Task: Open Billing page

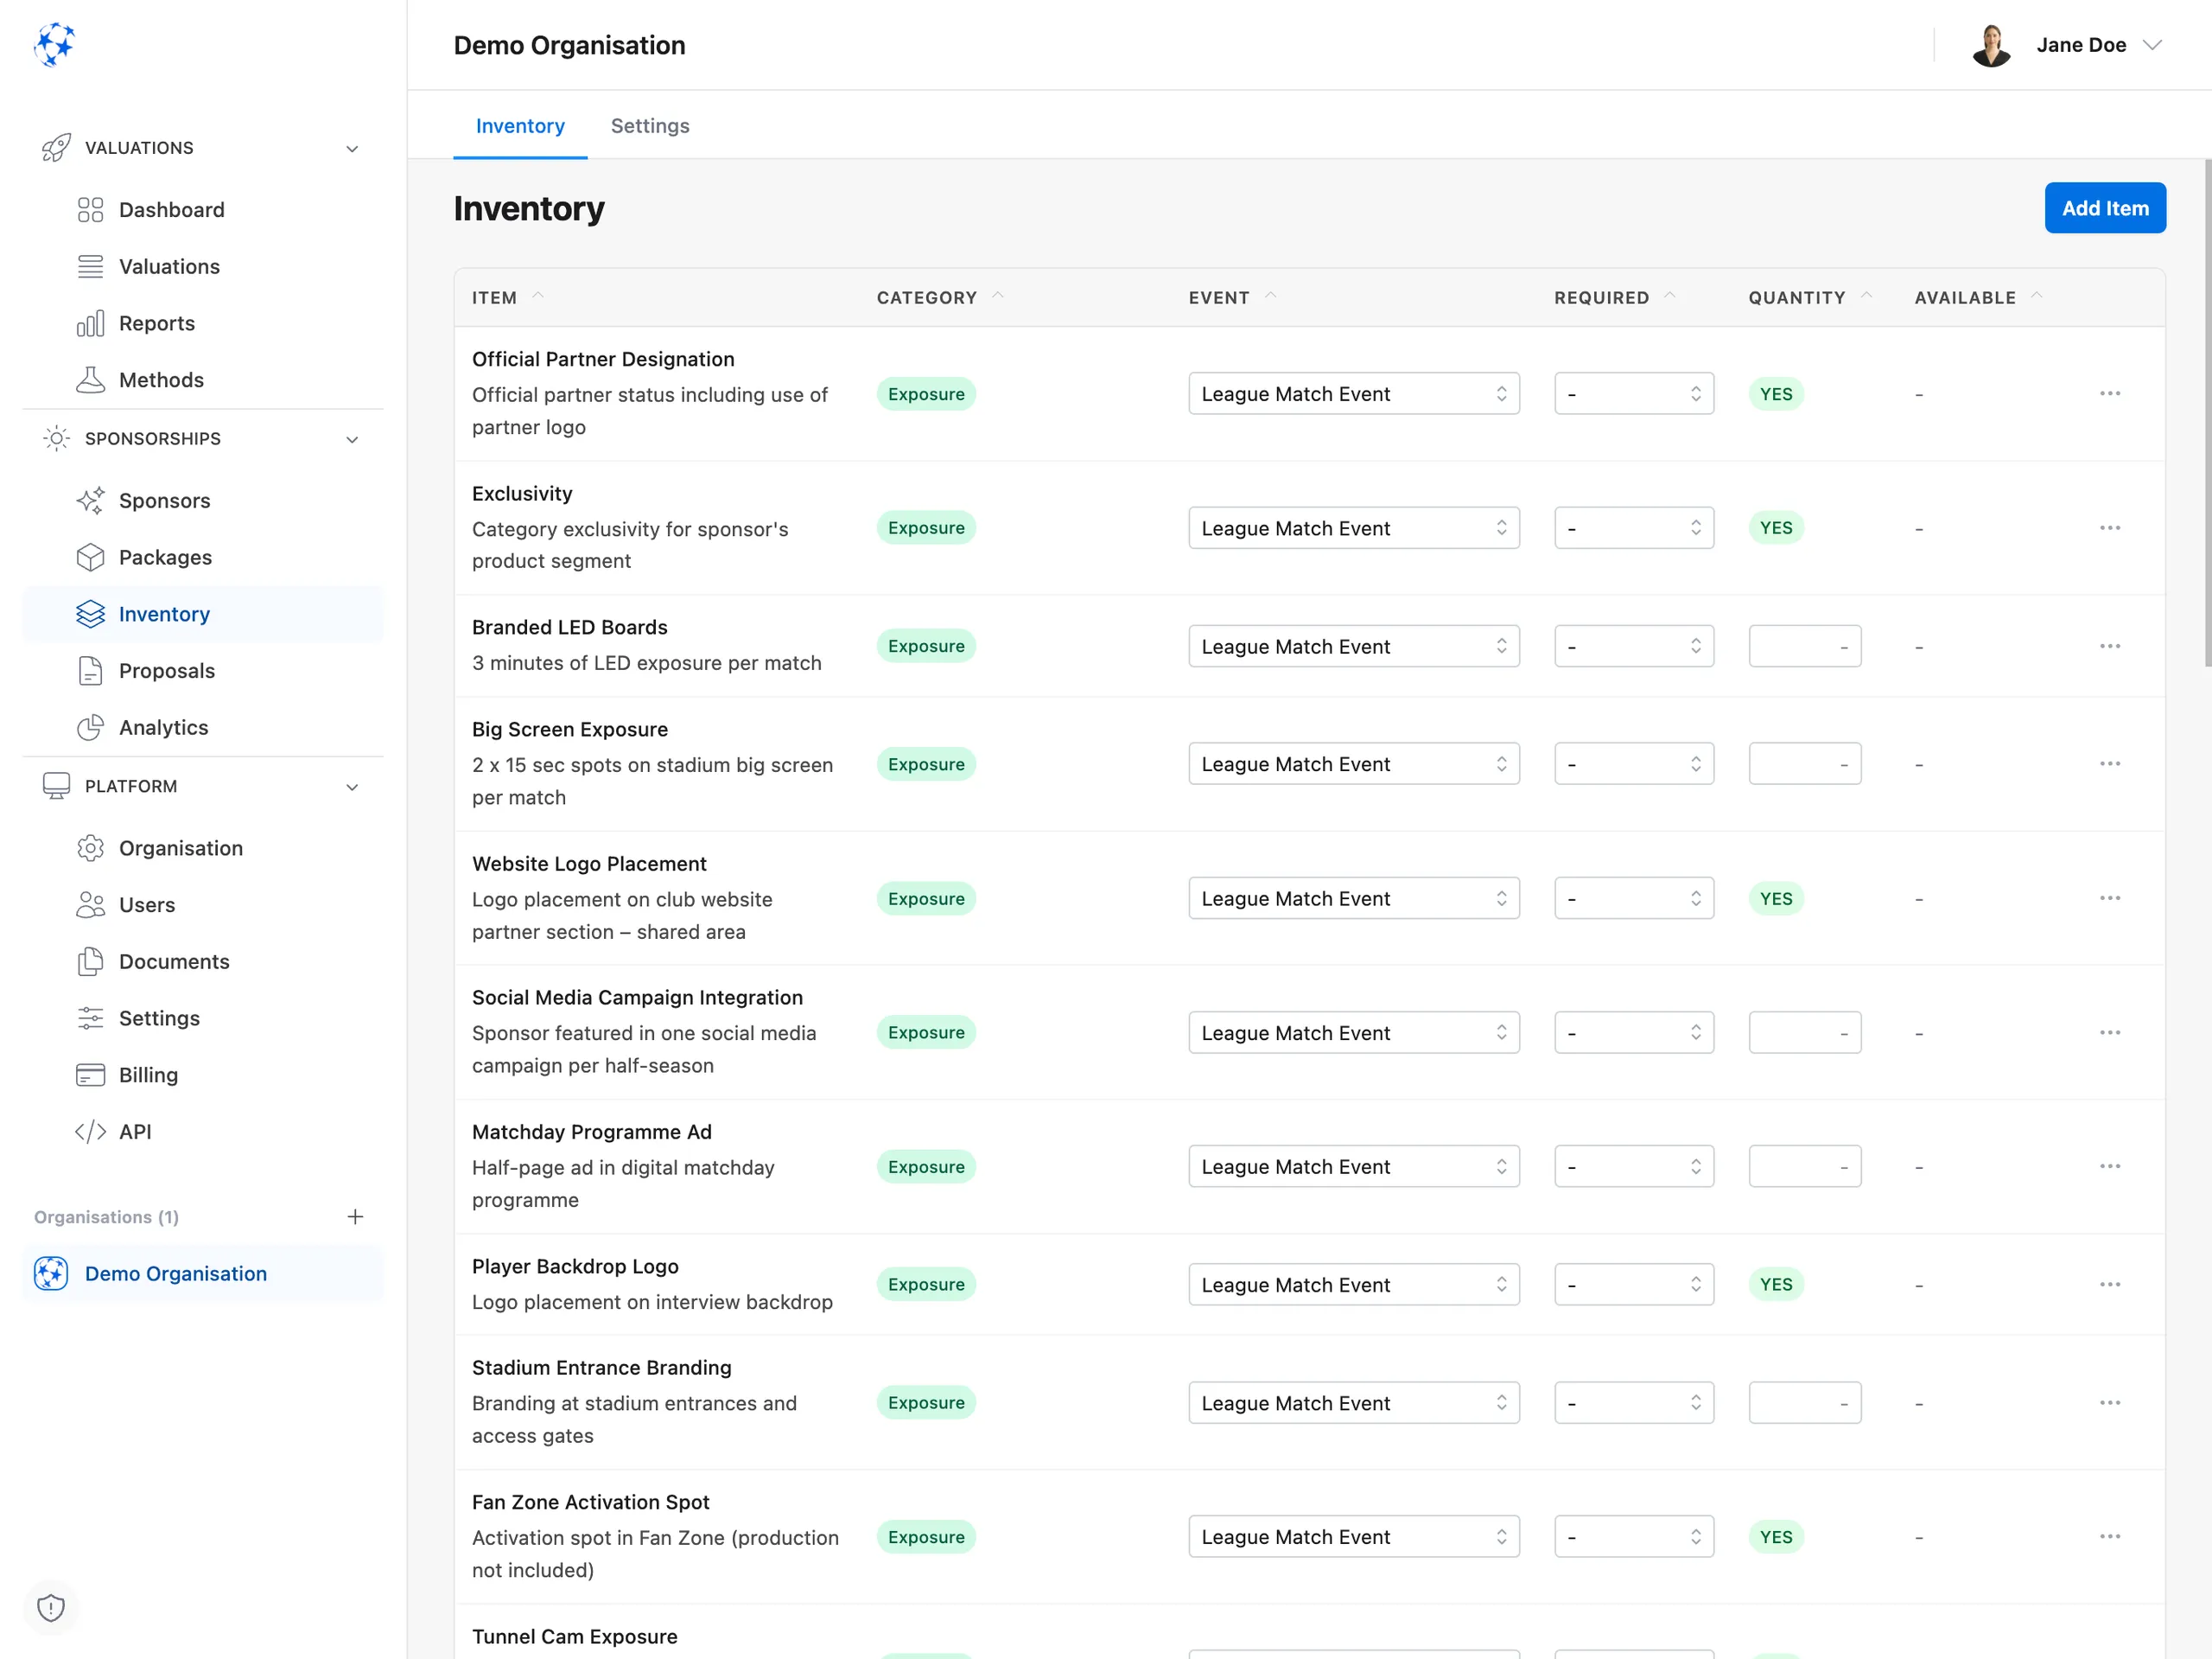Action: [203, 1075]
